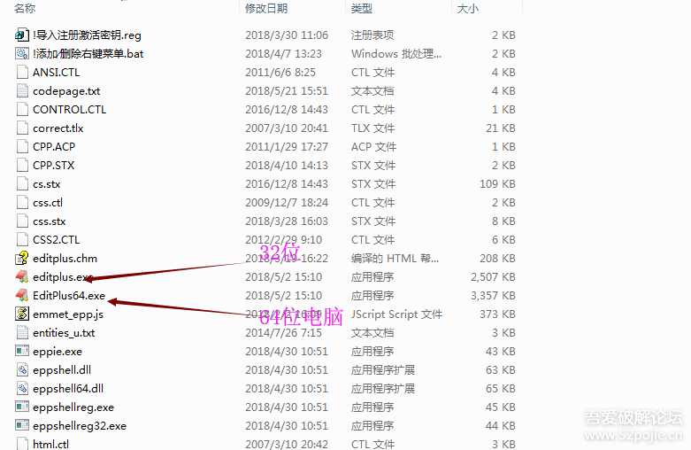This screenshot has width=691, height=450.
Task: Select file name emmet_epp.js
Action: coord(68,314)
